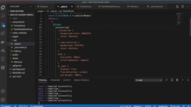Open package.json in the file tree
Screen dimensions: 191x107
(x=21, y=69)
